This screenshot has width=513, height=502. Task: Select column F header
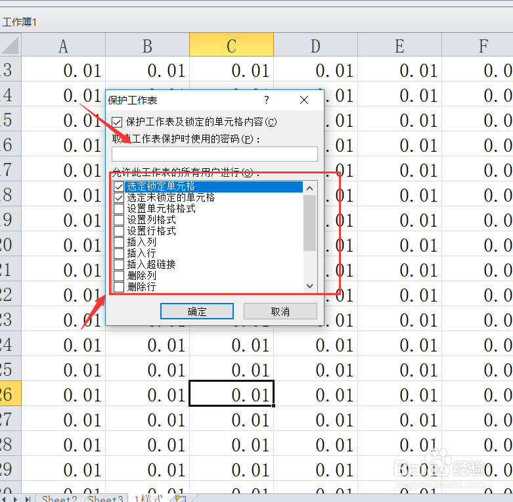(478, 45)
